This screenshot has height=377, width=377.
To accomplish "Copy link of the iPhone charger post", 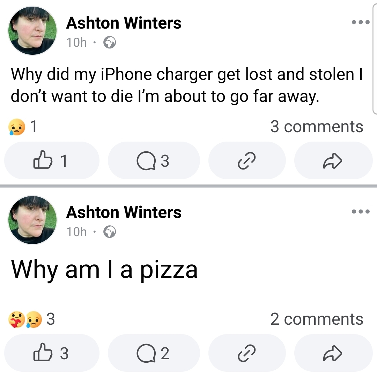I will (247, 160).
